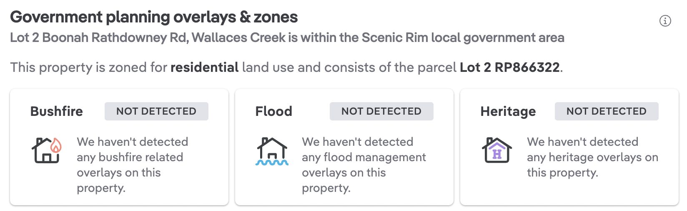Click the bushfire house flame icon
This screenshot has height=211, width=687.
point(47,150)
